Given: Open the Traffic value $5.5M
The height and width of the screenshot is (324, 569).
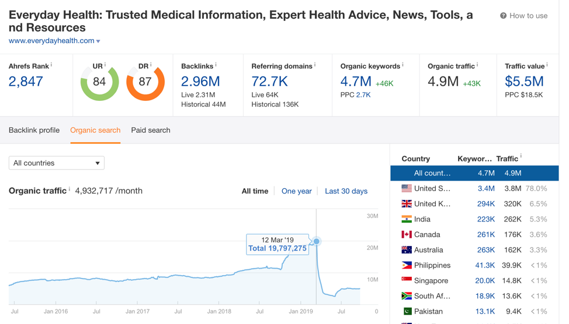Looking at the screenshot, I should click(x=524, y=82).
